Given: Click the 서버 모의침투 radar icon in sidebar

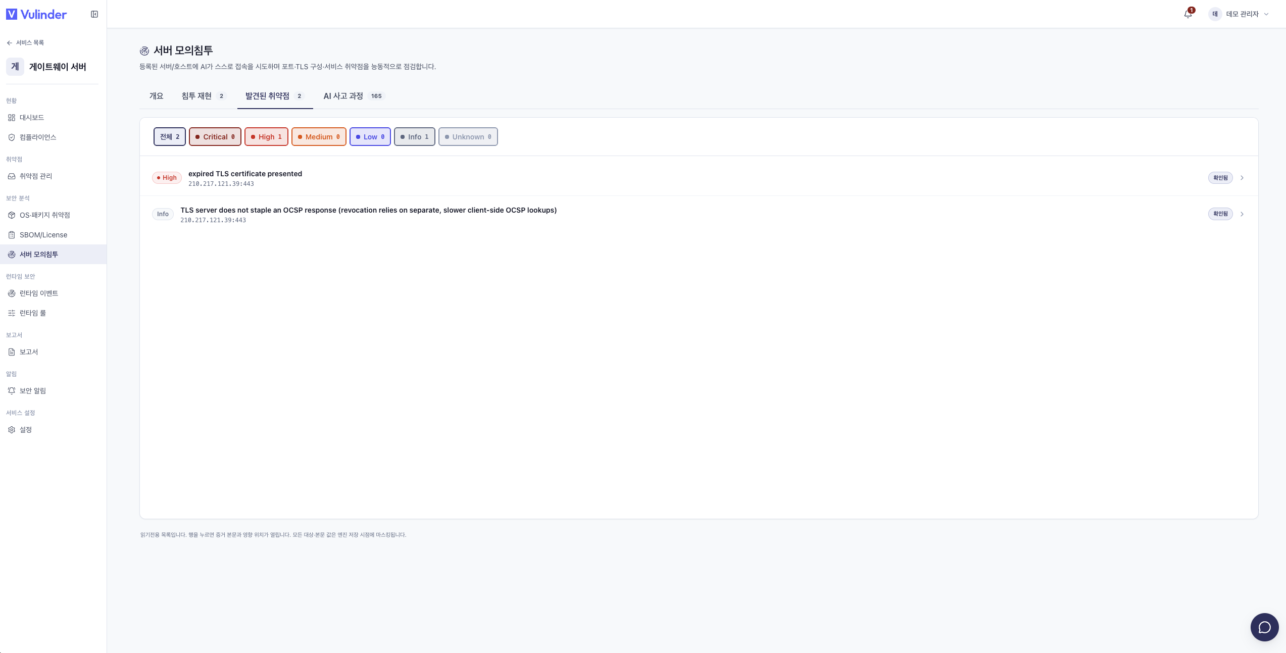Looking at the screenshot, I should 12,255.
